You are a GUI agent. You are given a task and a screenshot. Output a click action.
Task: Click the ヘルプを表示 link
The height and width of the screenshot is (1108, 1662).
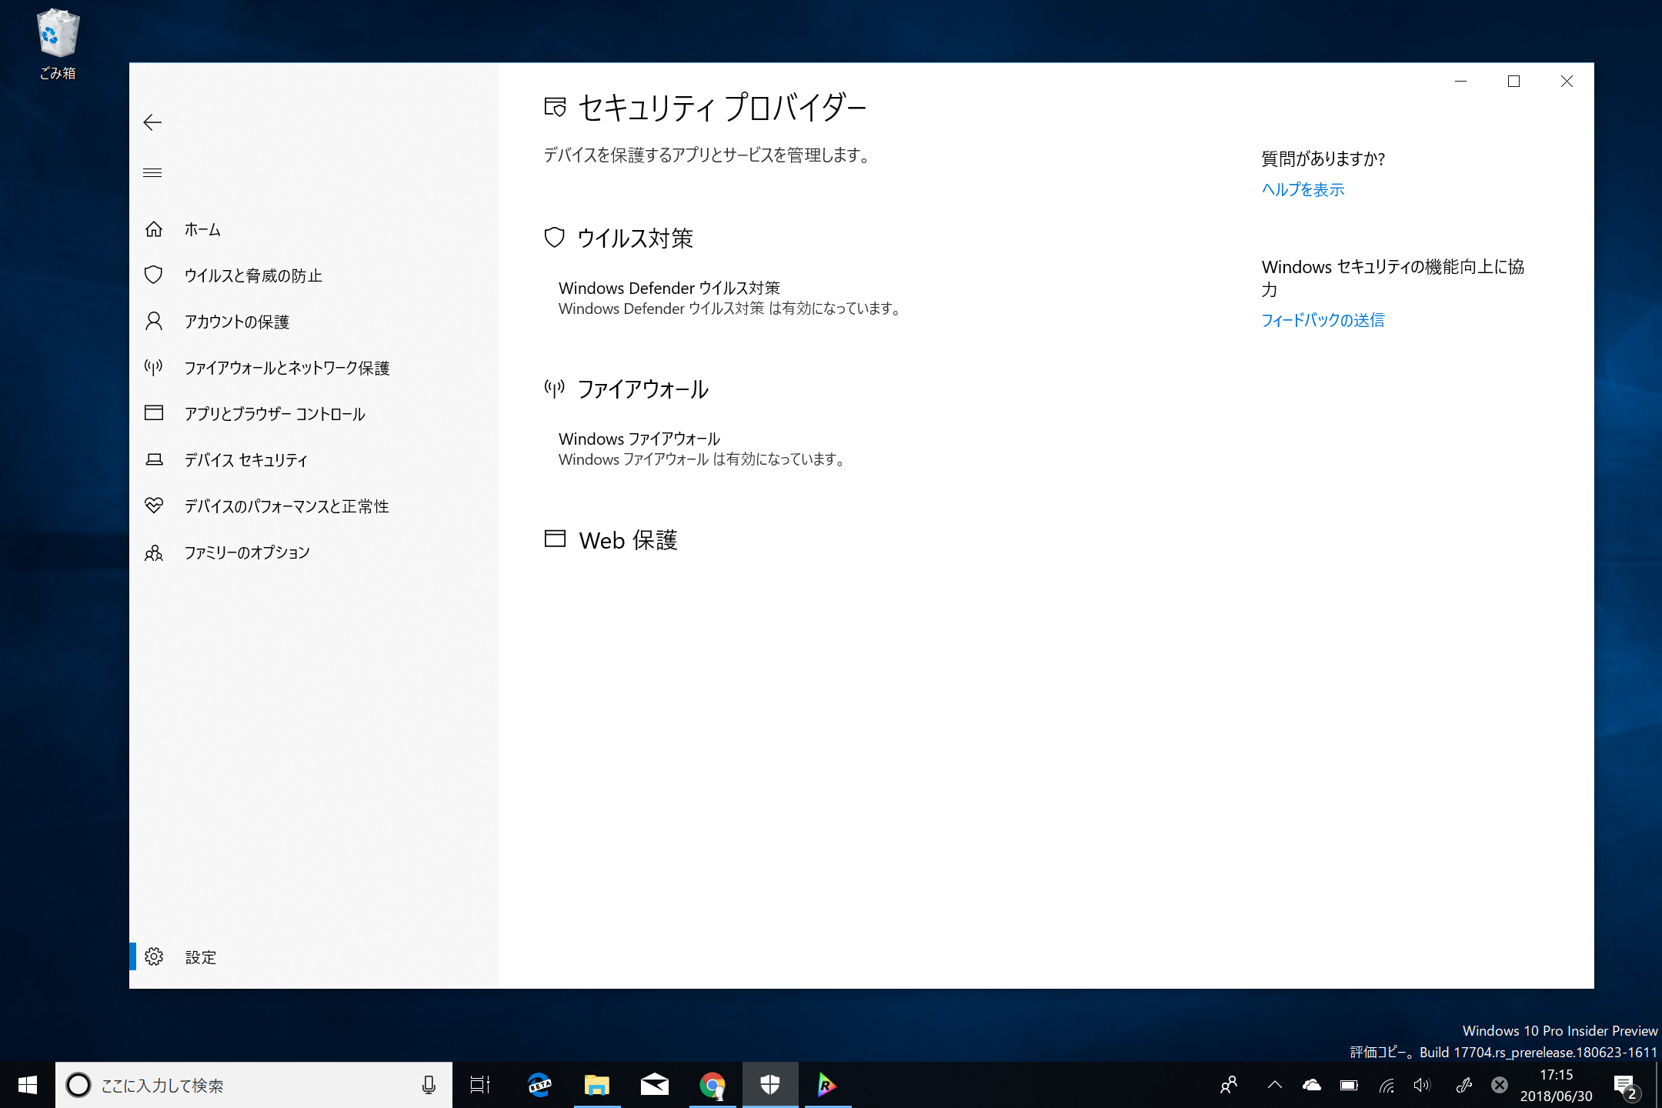[1302, 189]
